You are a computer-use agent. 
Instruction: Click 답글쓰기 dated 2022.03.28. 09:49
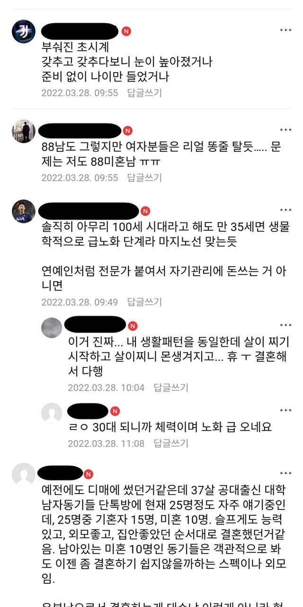click(144, 302)
